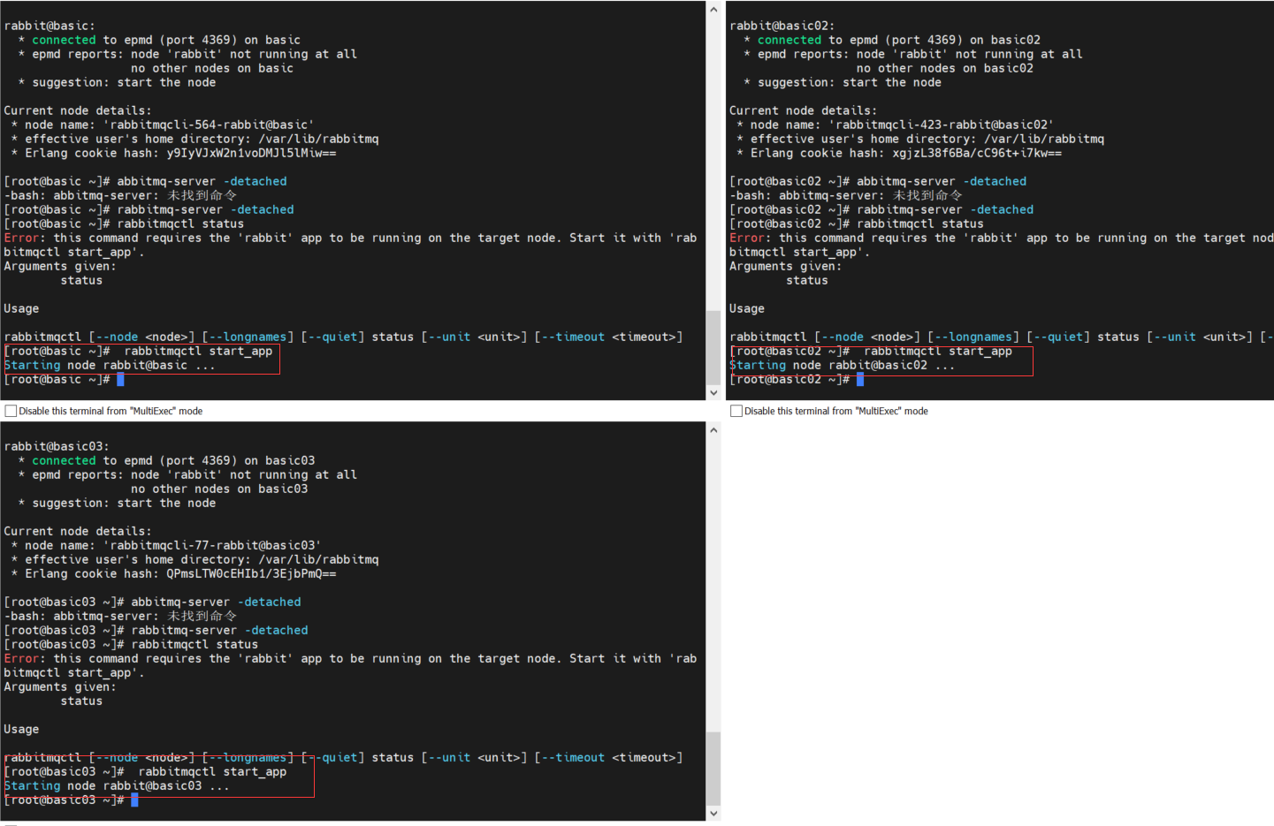The image size is (1274, 826).
Task: Click the scrollbar thumb of the rabbit@basic: terminal
Action: 713,347
